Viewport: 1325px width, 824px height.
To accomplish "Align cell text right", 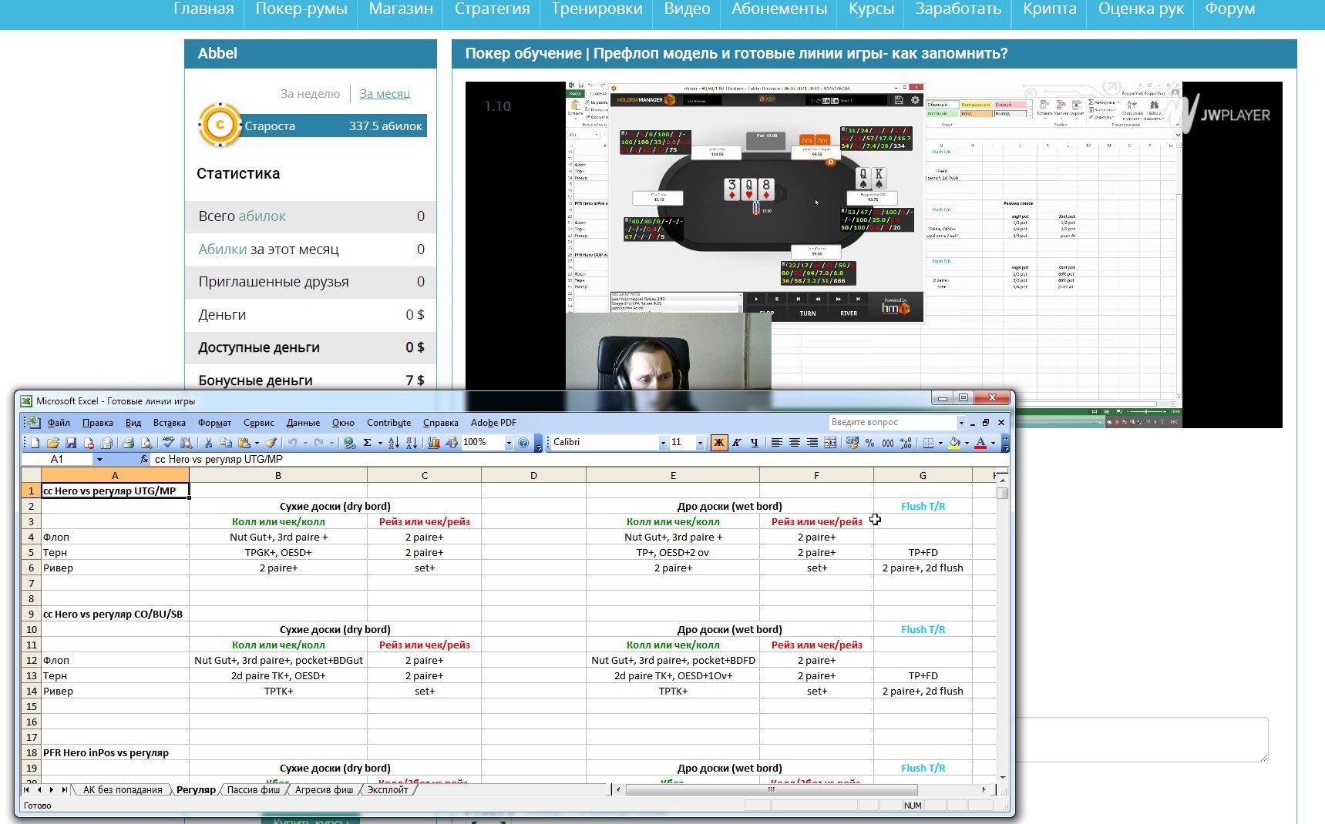I will (x=812, y=443).
